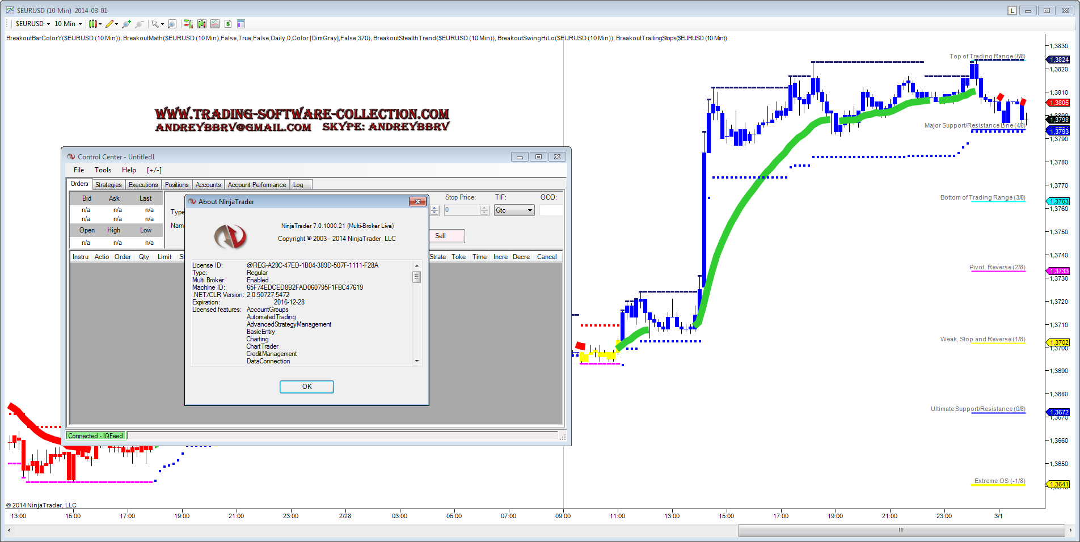Select the pencil drawing tools icon
Screen dimensions: 1080x542
pyautogui.click(x=110, y=24)
